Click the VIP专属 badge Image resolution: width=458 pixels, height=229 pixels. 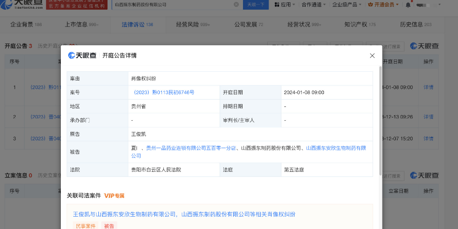pyautogui.click(x=114, y=196)
